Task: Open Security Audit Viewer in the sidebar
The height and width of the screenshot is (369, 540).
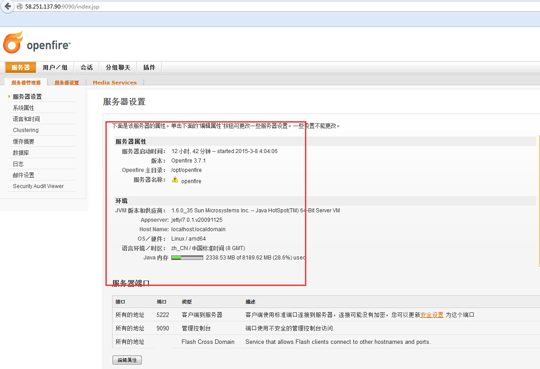Action: tap(39, 186)
